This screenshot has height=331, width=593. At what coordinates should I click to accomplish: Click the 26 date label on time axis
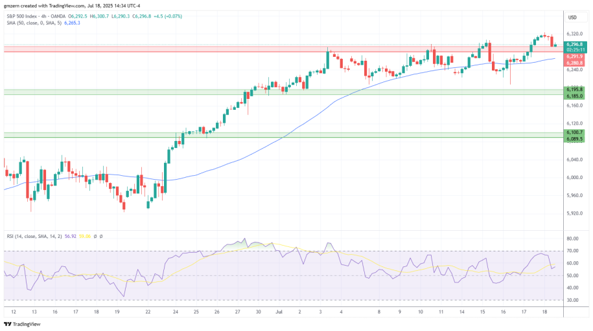tap(216, 312)
